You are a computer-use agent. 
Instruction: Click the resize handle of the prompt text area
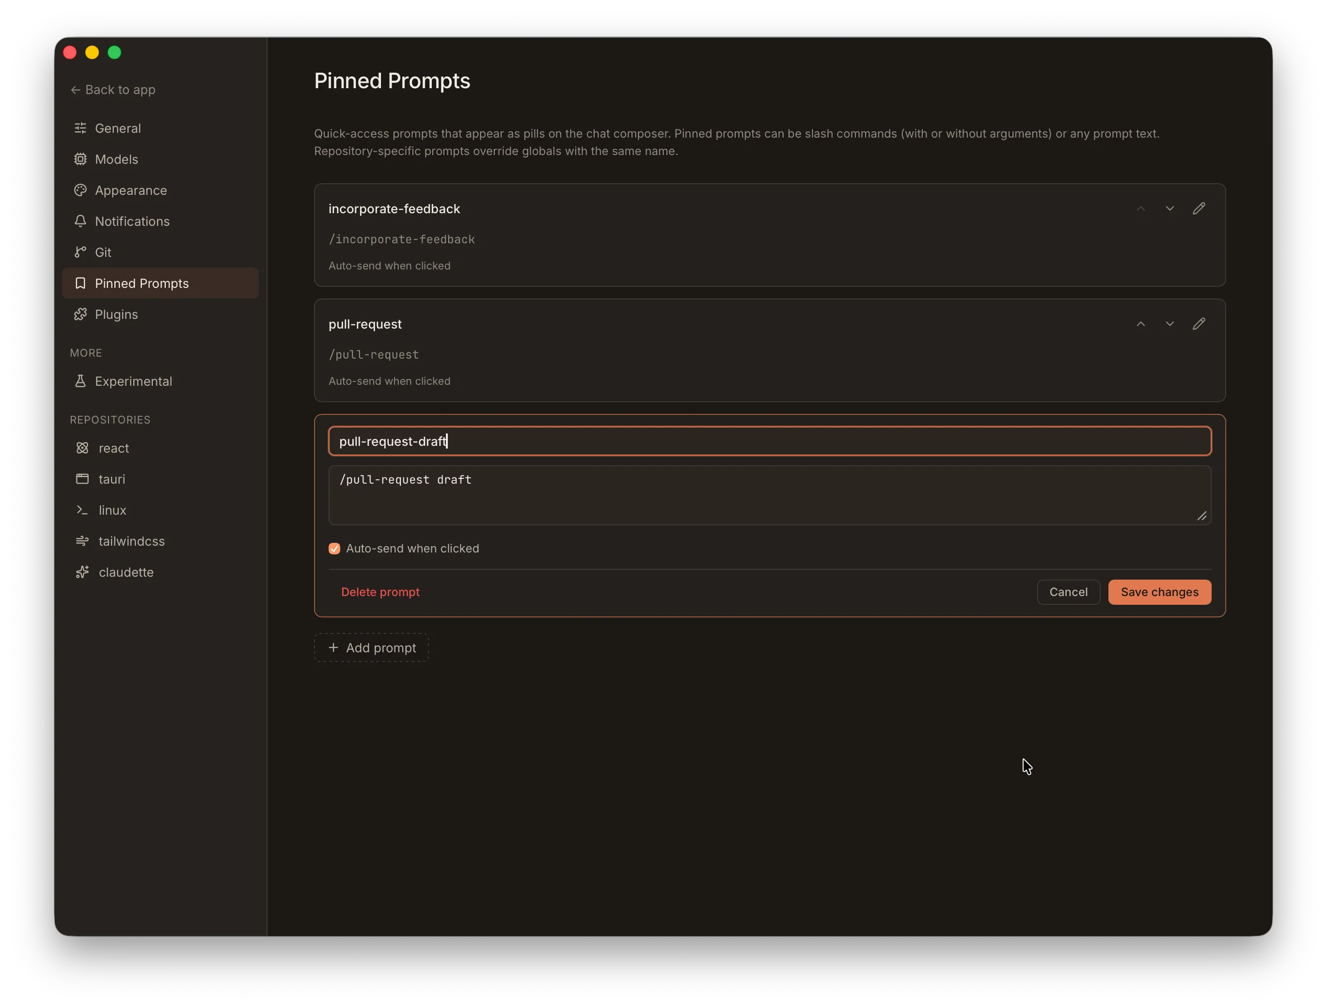[x=1201, y=516]
